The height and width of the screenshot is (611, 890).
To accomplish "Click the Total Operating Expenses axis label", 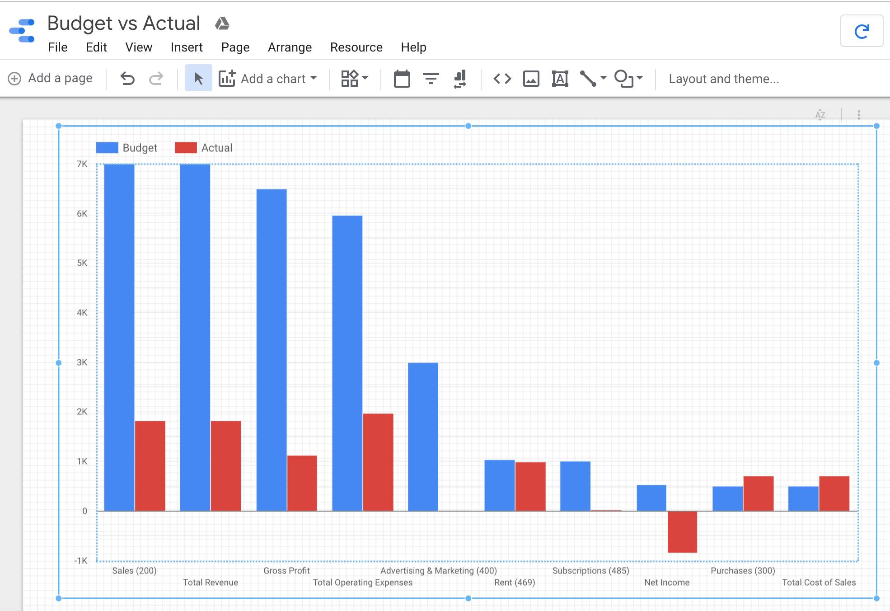I will coord(363,583).
